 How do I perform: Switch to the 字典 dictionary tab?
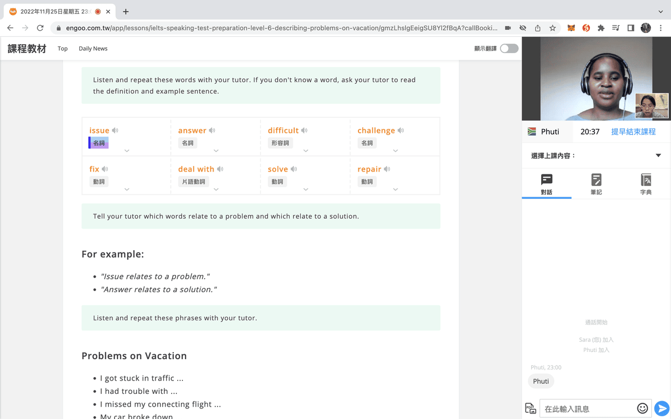click(646, 184)
